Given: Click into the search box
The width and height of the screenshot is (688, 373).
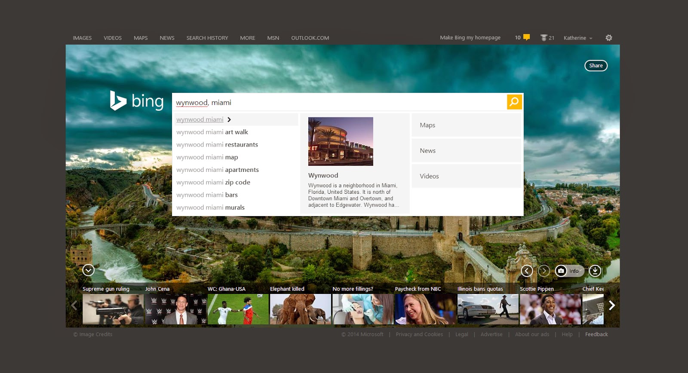Looking at the screenshot, I should [339, 102].
